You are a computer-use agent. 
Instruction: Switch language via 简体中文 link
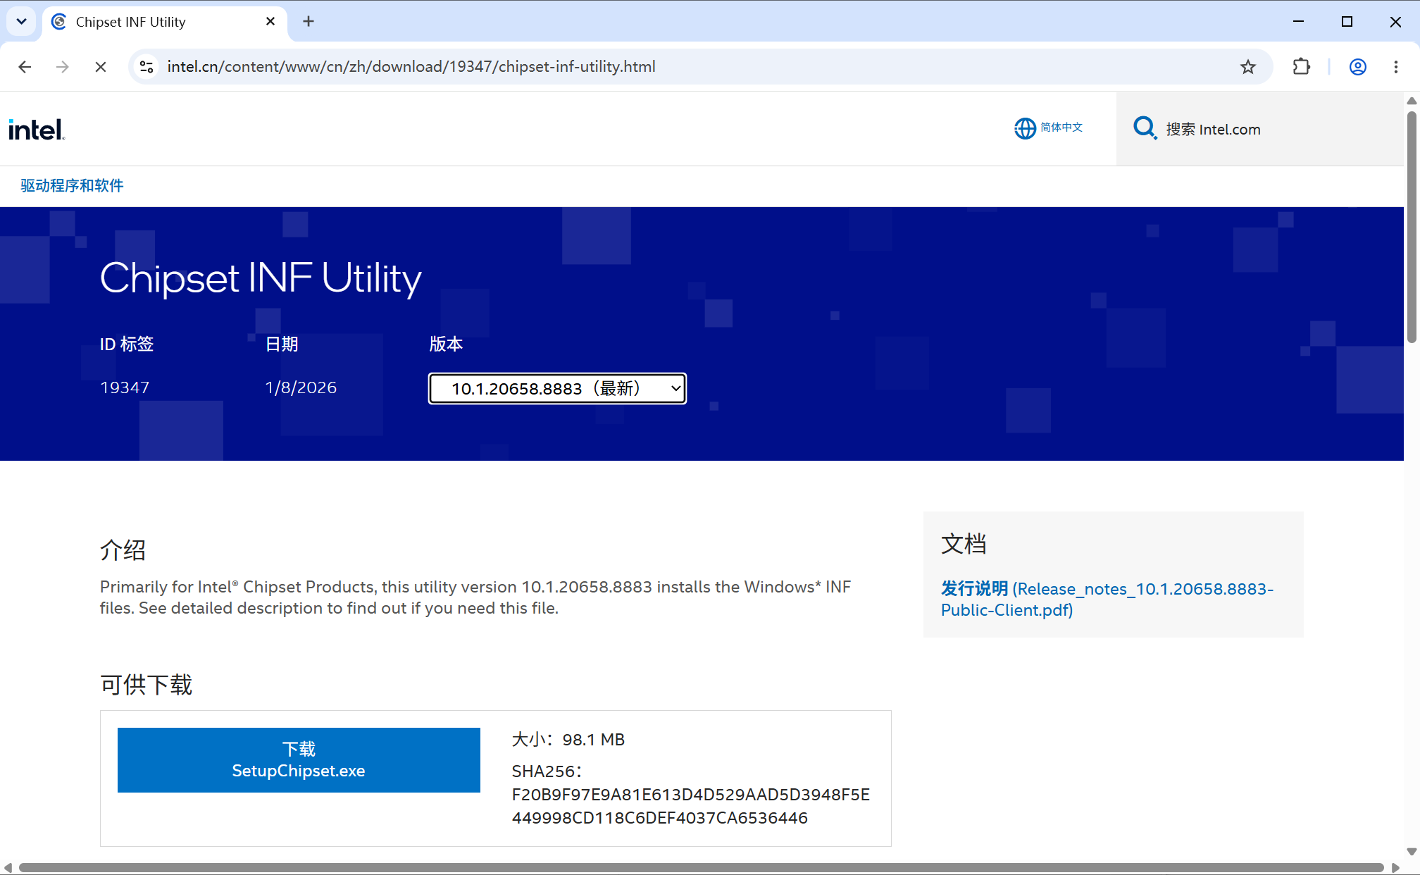1061,127
